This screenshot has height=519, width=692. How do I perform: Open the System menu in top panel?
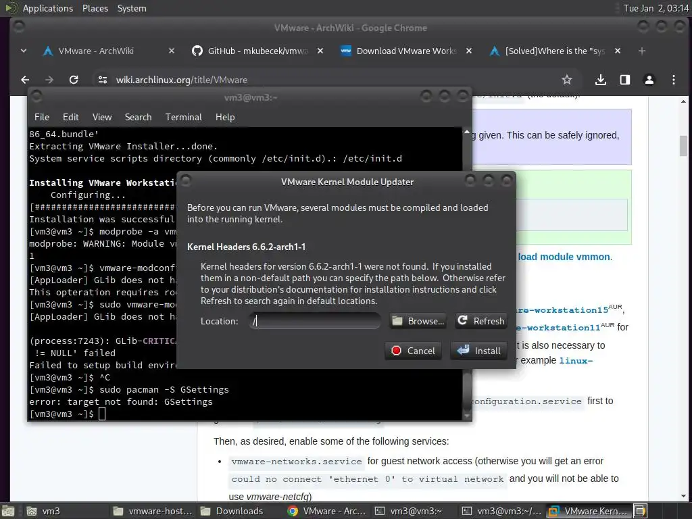[x=132, y=8]
